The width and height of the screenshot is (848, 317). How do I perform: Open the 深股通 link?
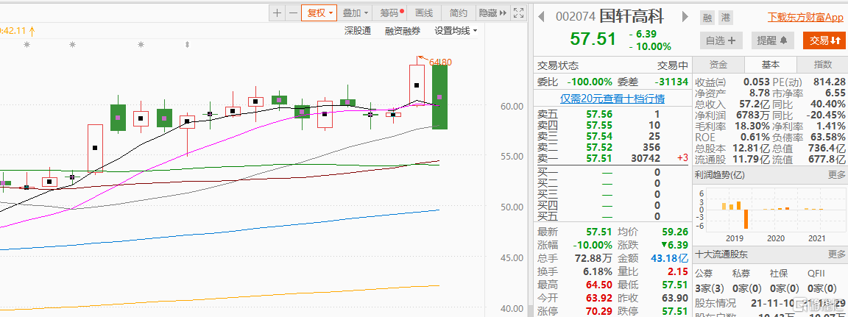(x=358, y=31)
